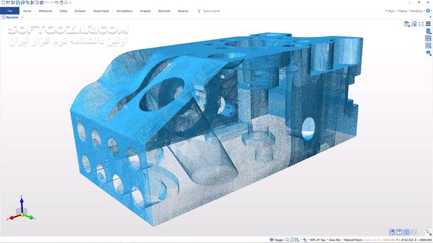
Task: Click the Toggle button in status bar
Action: [277, 240]
